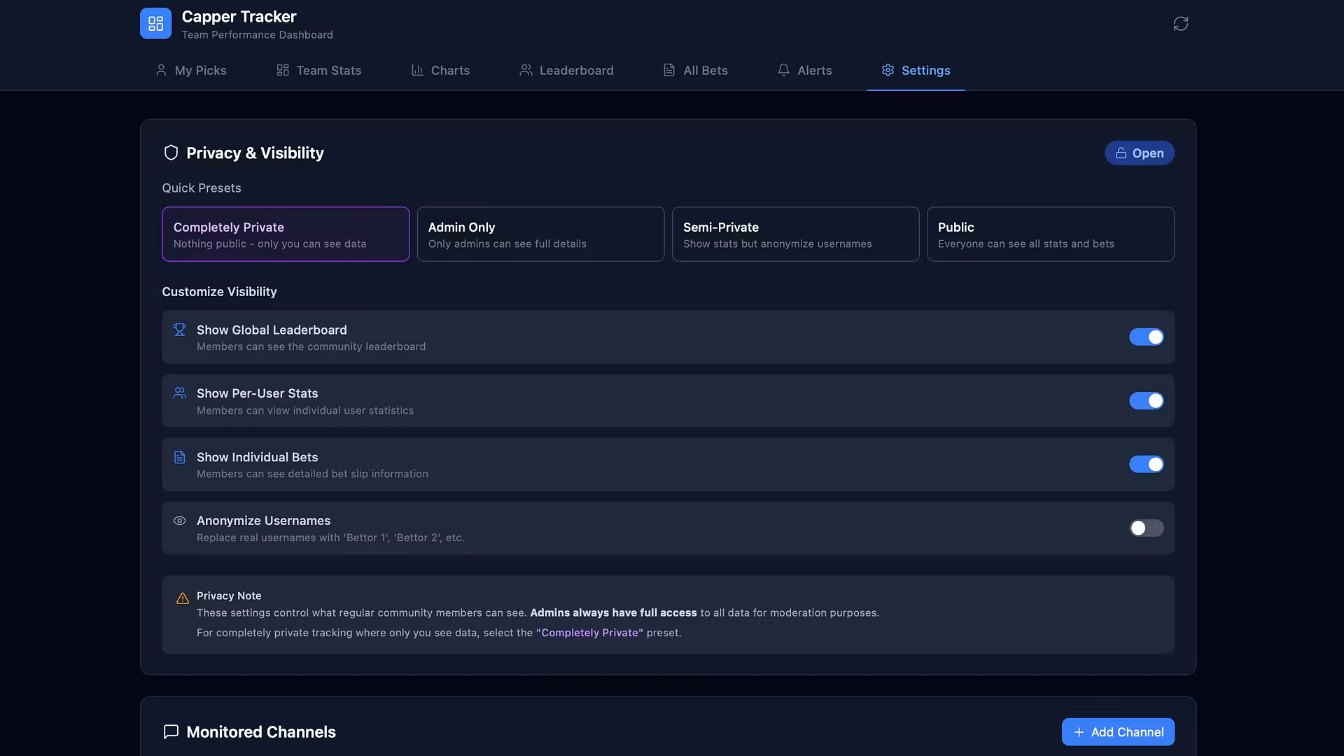The image size is (1344, 756).
Task: Disable Show Global Leaderboard toggle
Action: tap(1146, 337)
